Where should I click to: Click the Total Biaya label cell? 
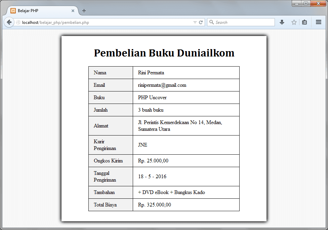(111, 205)
